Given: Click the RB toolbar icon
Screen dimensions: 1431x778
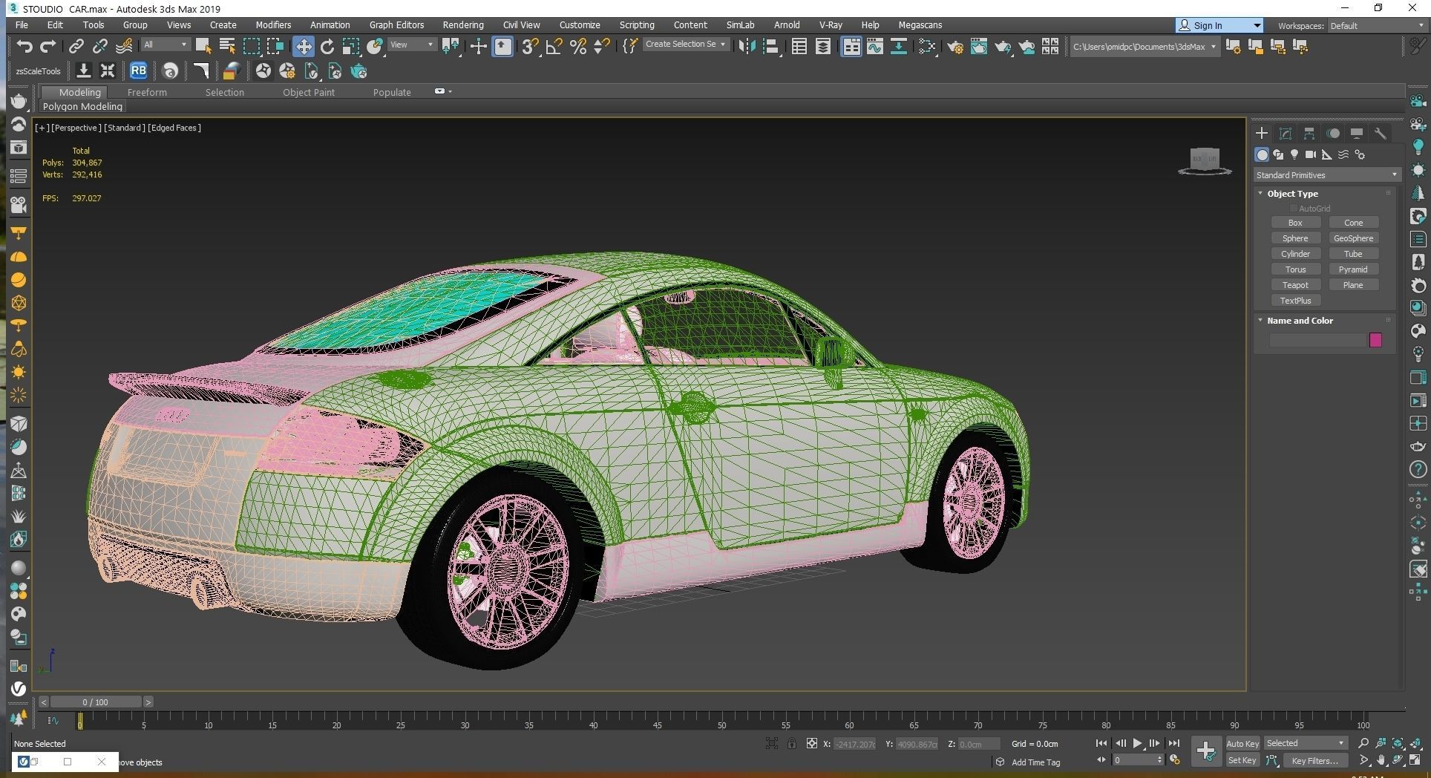Looking at the screenshot, I should (x=138, y=71).
